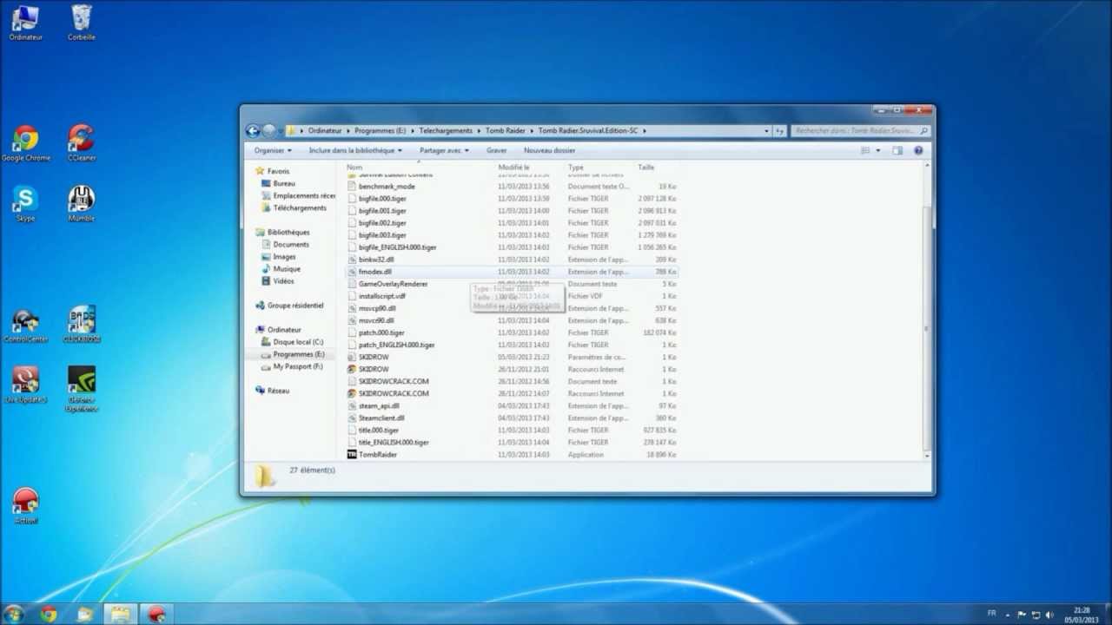Click the Graver toolbar button
This screenshot has height=625, width=1112.
496,150
